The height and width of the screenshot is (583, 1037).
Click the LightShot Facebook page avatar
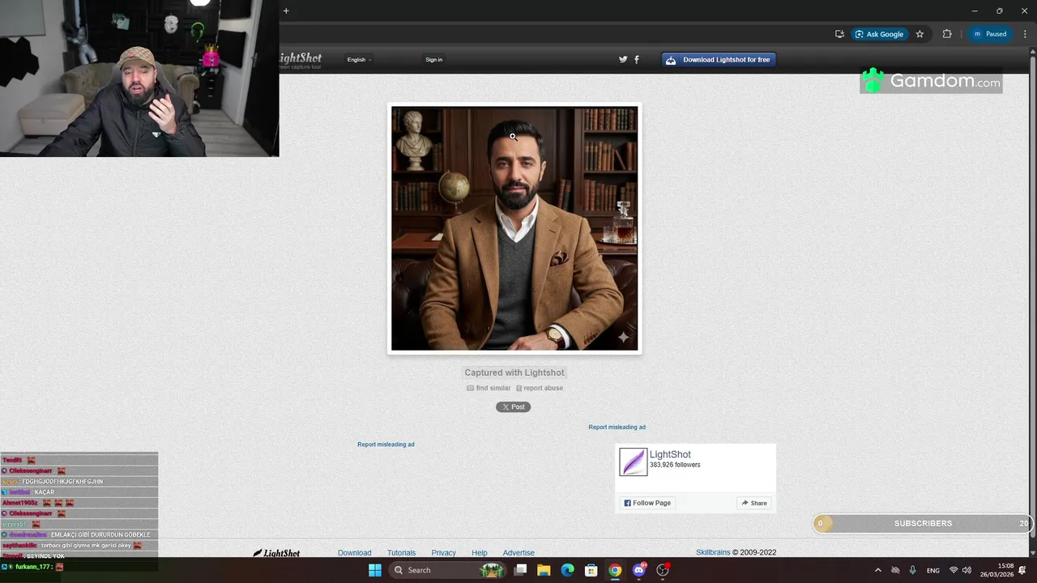pyautogui.click(x=634, y=462)
